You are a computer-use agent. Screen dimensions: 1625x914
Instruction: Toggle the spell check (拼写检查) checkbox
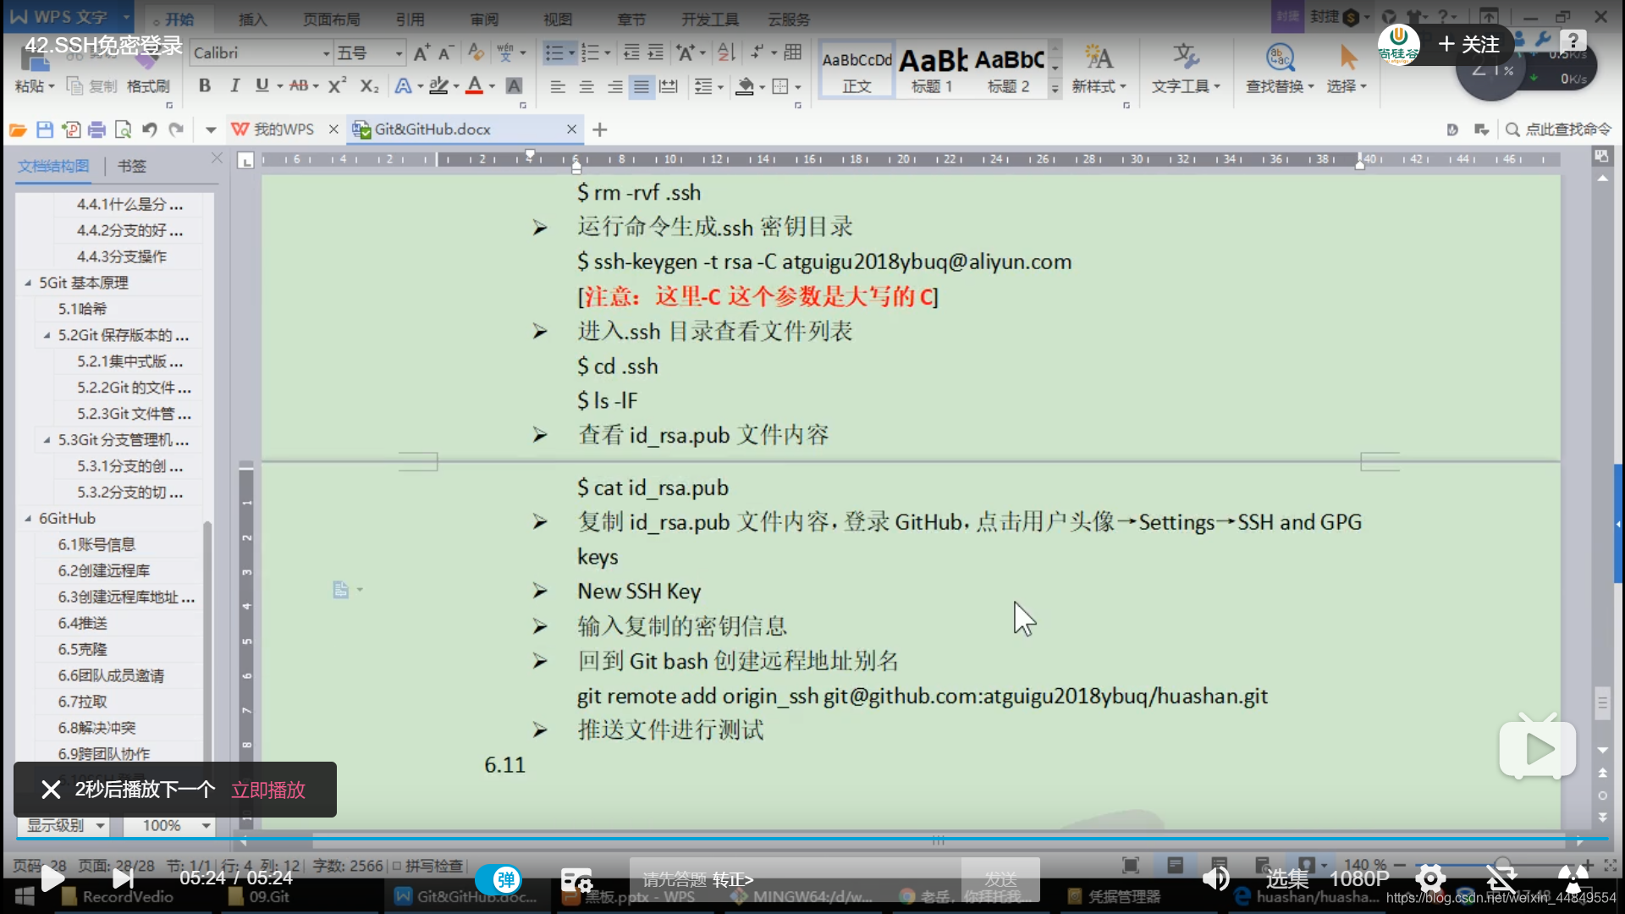(396, 866)
